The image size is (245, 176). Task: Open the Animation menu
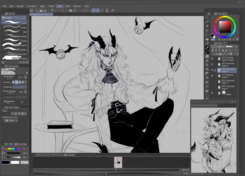coord(32,6)
